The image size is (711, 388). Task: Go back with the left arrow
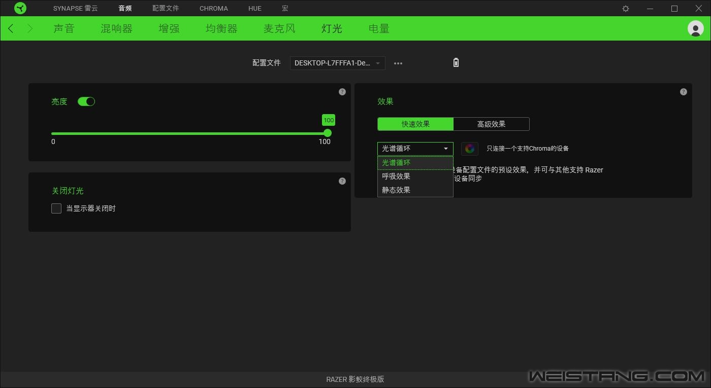tap(11, 28)
